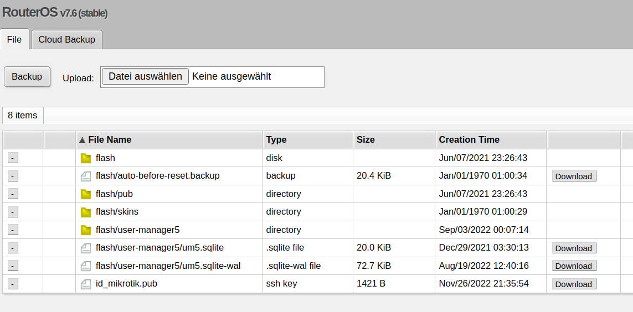Screen dimensions: 633x312
Task: Click the folder icon beside flash/pub
Action: point(86,194)
